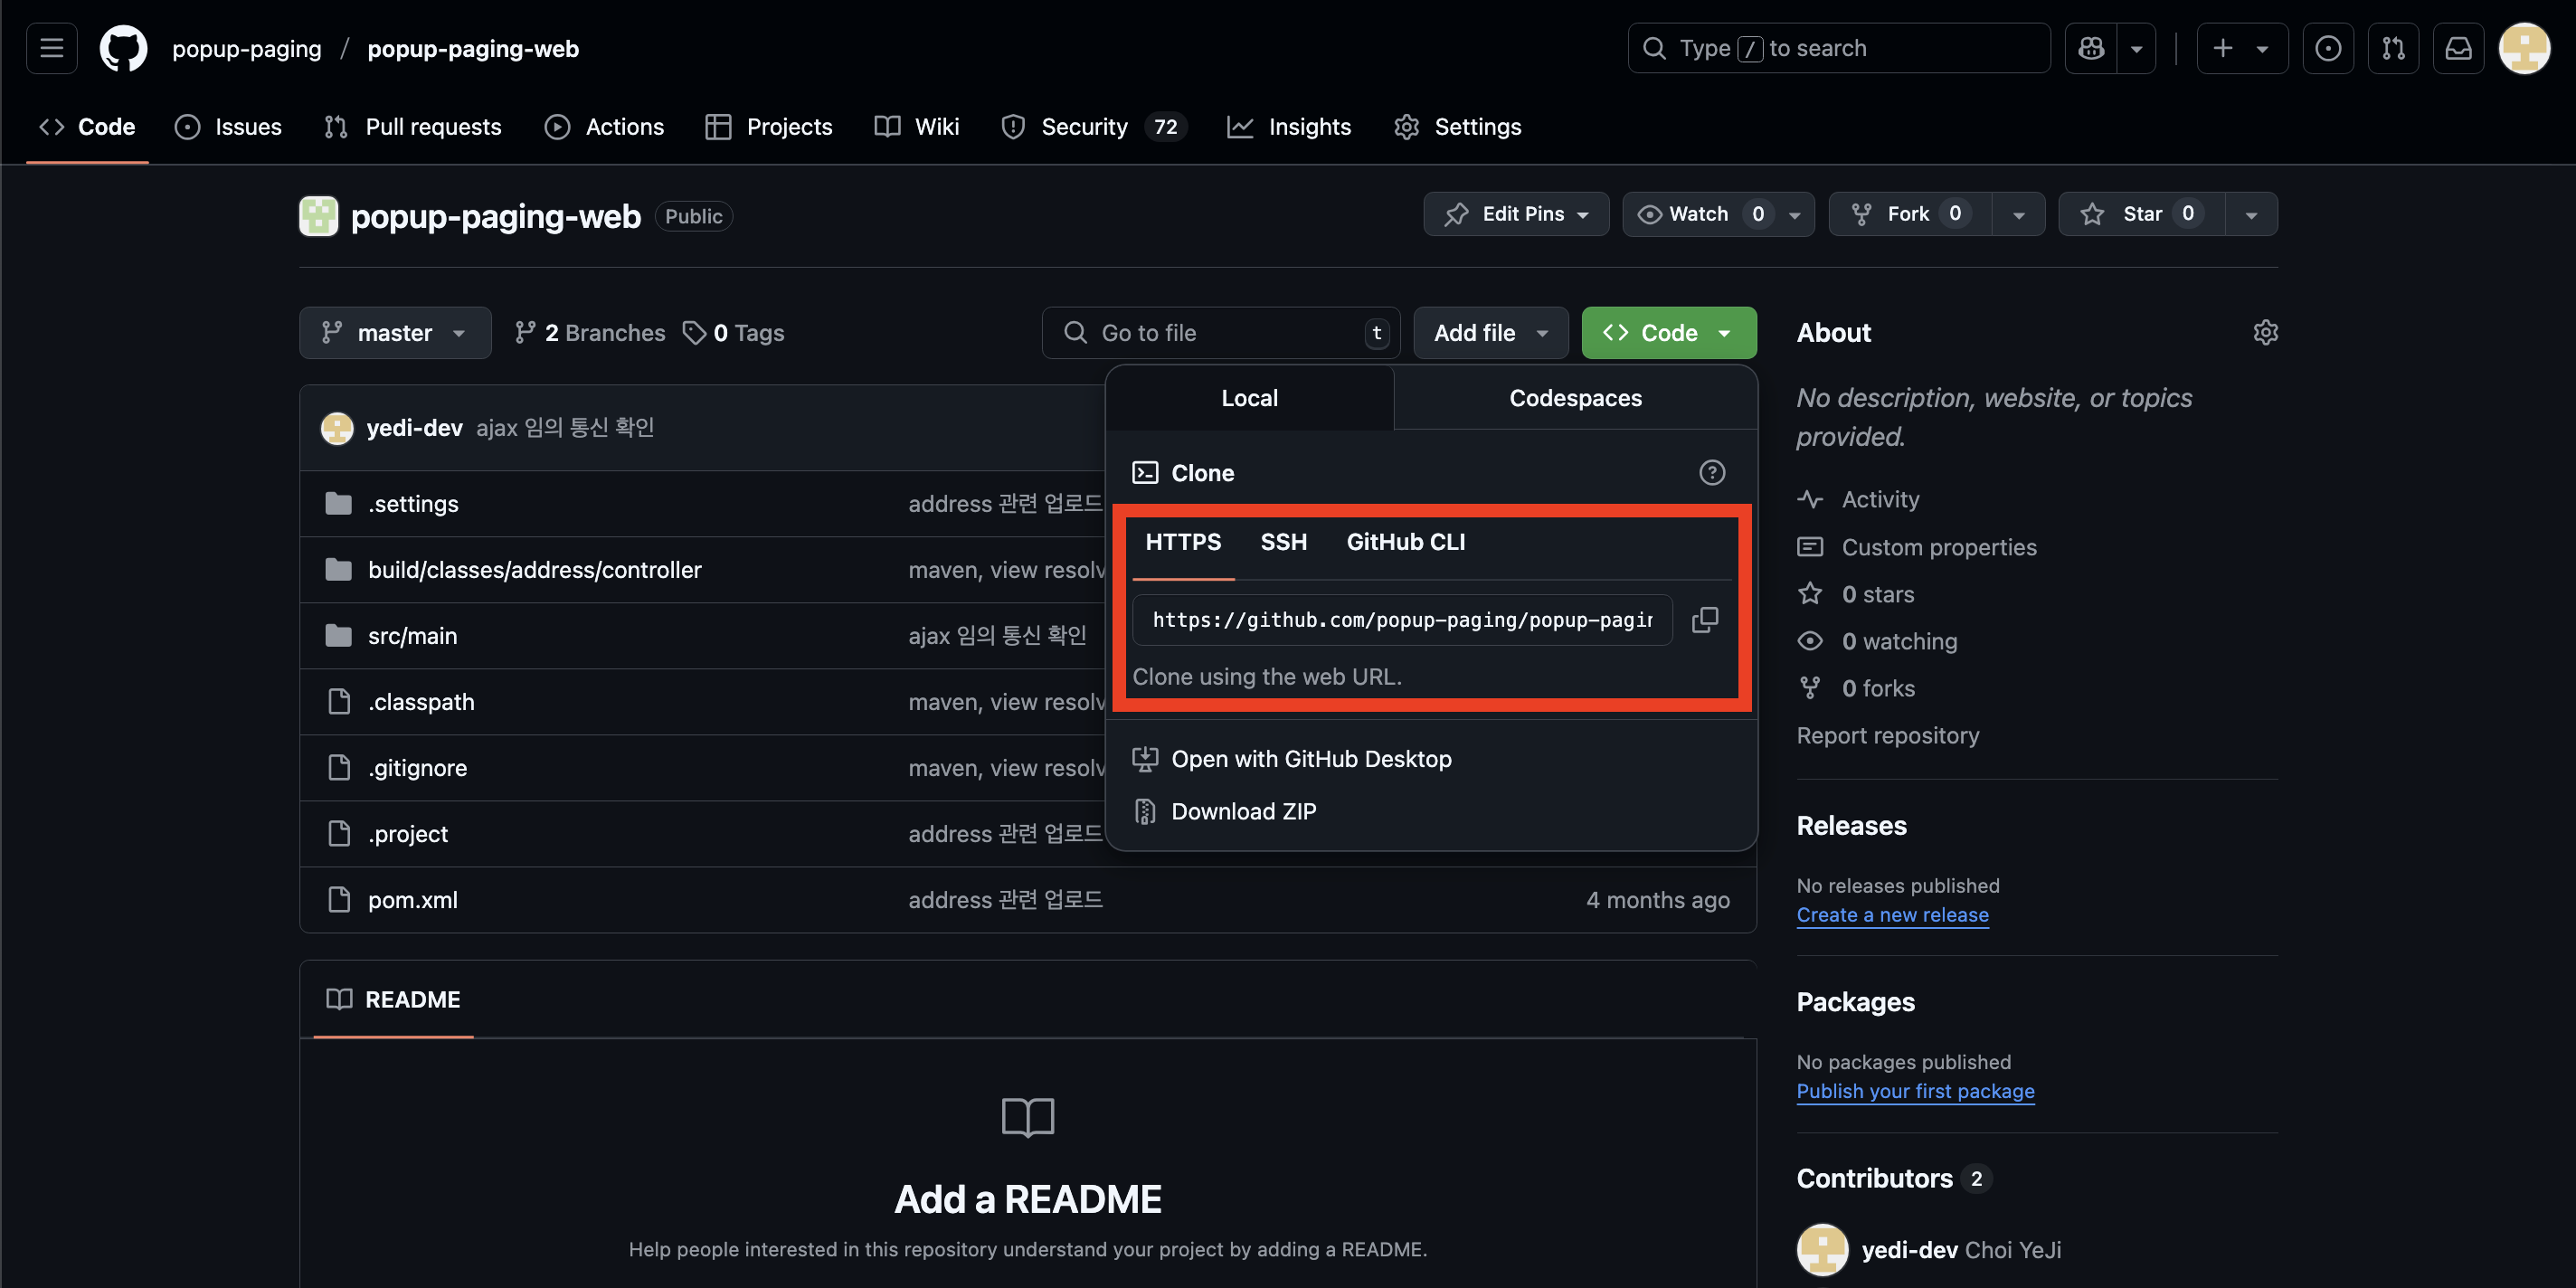Open the Add file dropdown
The height and width of the screenshot is (1288, 2576).
[x=1491, y=332]
